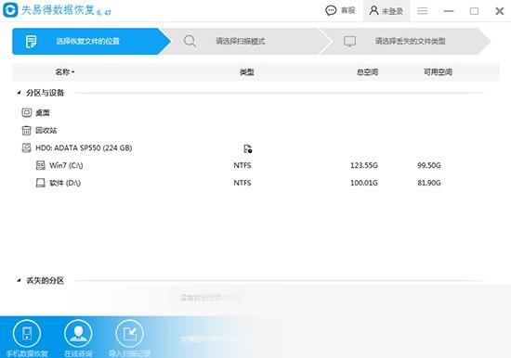Click the 可用空间 column header

[438, 72]
